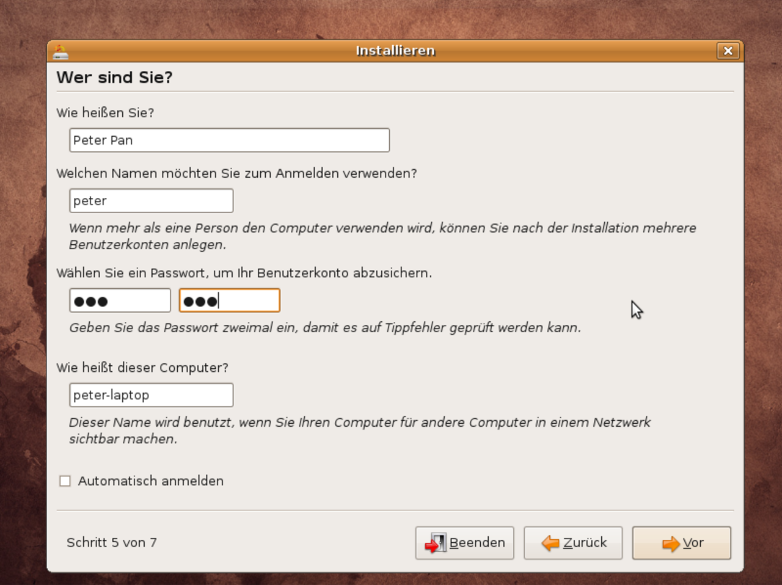
Task: Click the Wie heißen Sie? label
Action: tap(105, 113)
